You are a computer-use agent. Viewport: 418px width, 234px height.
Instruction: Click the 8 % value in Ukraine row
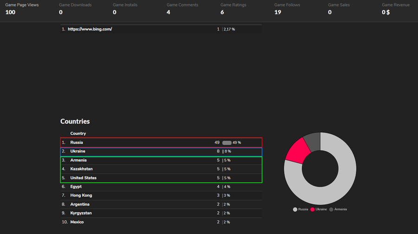pos(228,152)
